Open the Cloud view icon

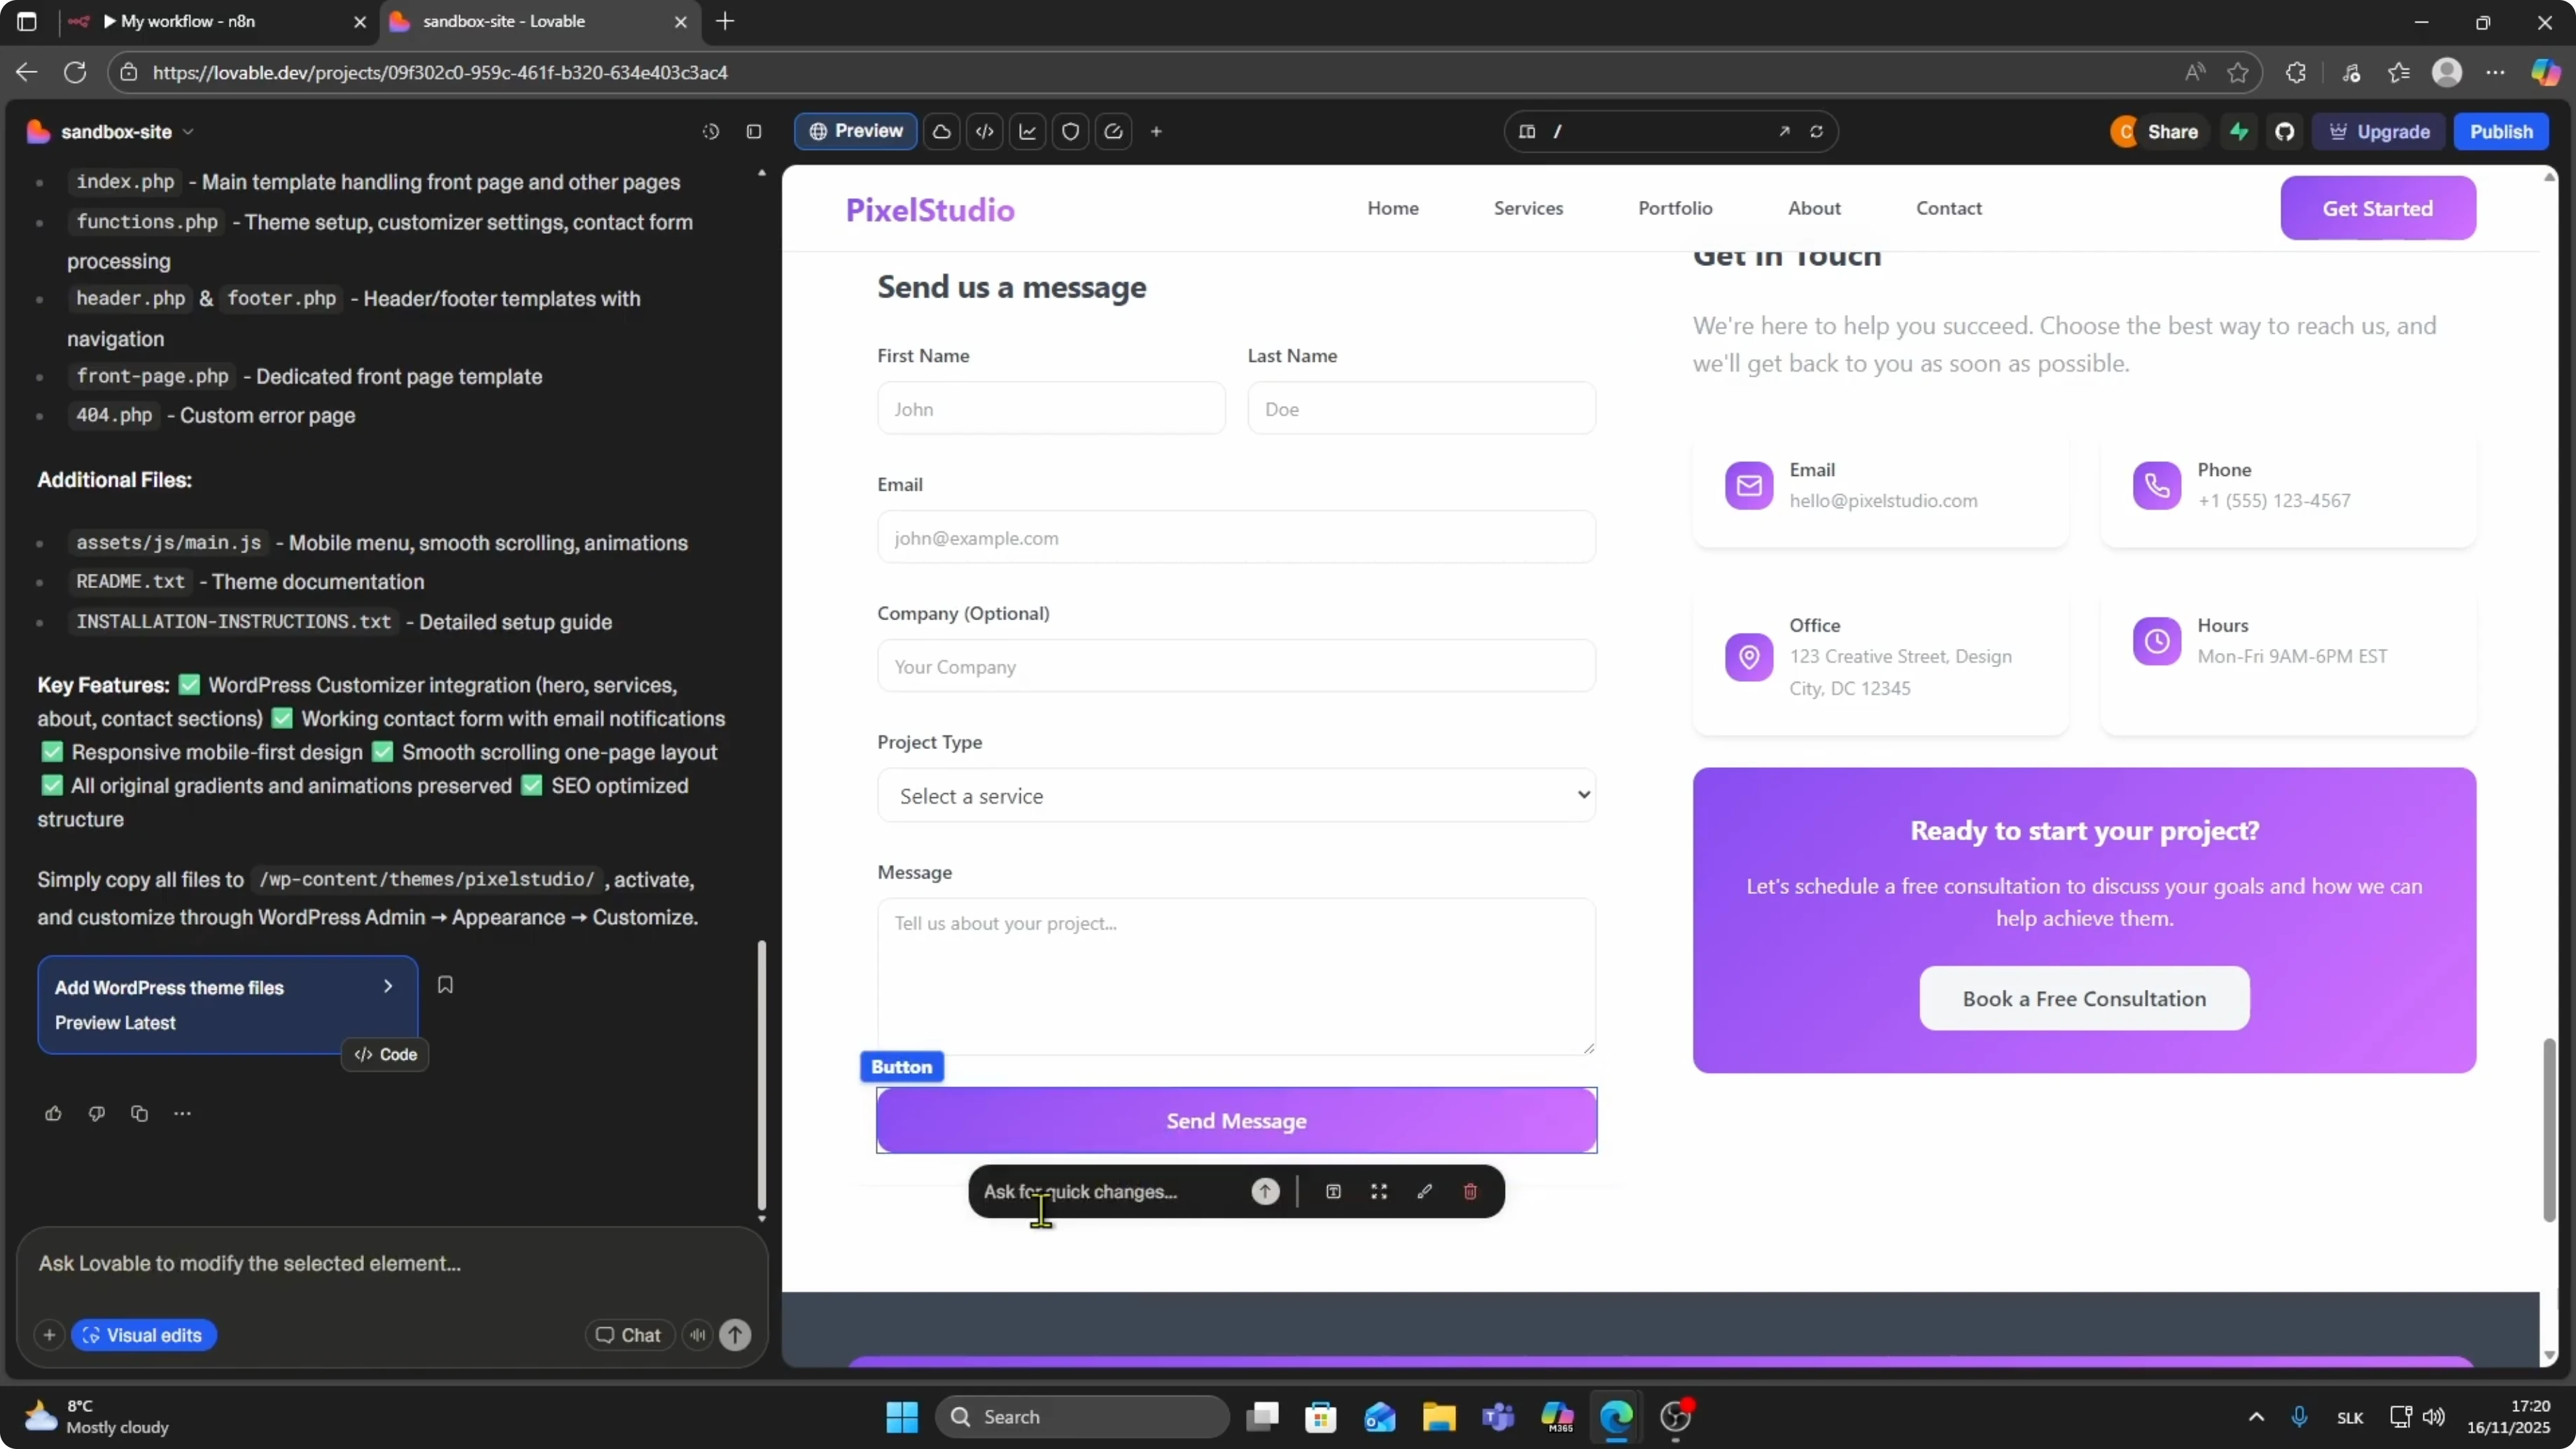coord(941,132)
